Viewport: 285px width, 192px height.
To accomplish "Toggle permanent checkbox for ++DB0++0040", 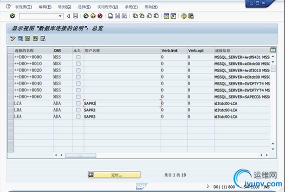I will tap(78, 83).
